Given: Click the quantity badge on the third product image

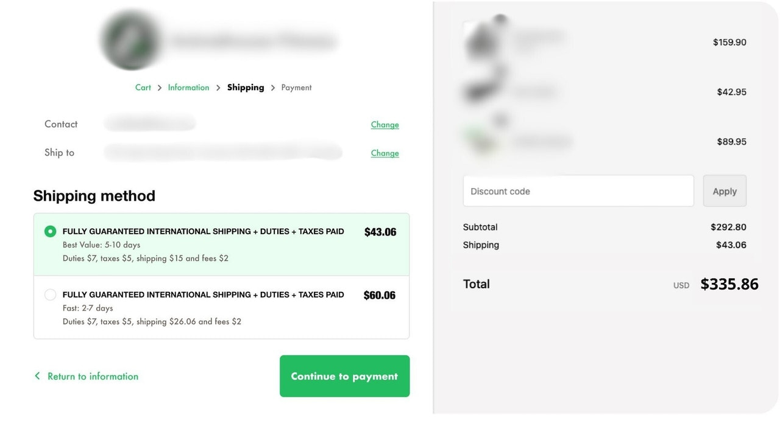Looking at the screenshot, I should (501, 119).
